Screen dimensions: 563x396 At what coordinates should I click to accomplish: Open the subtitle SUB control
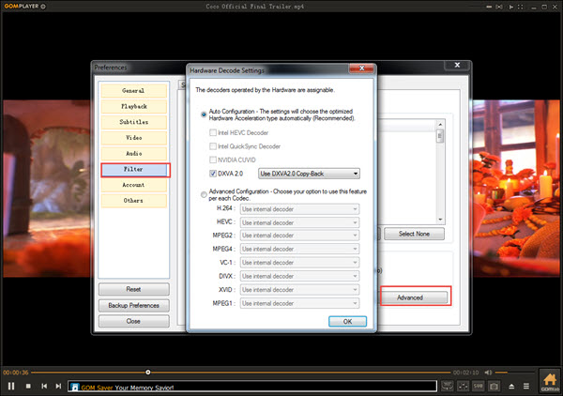tap(479, 386)
